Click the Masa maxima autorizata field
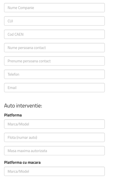 click(54, 151)
